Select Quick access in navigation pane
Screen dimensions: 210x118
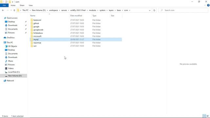click(12, 18)
